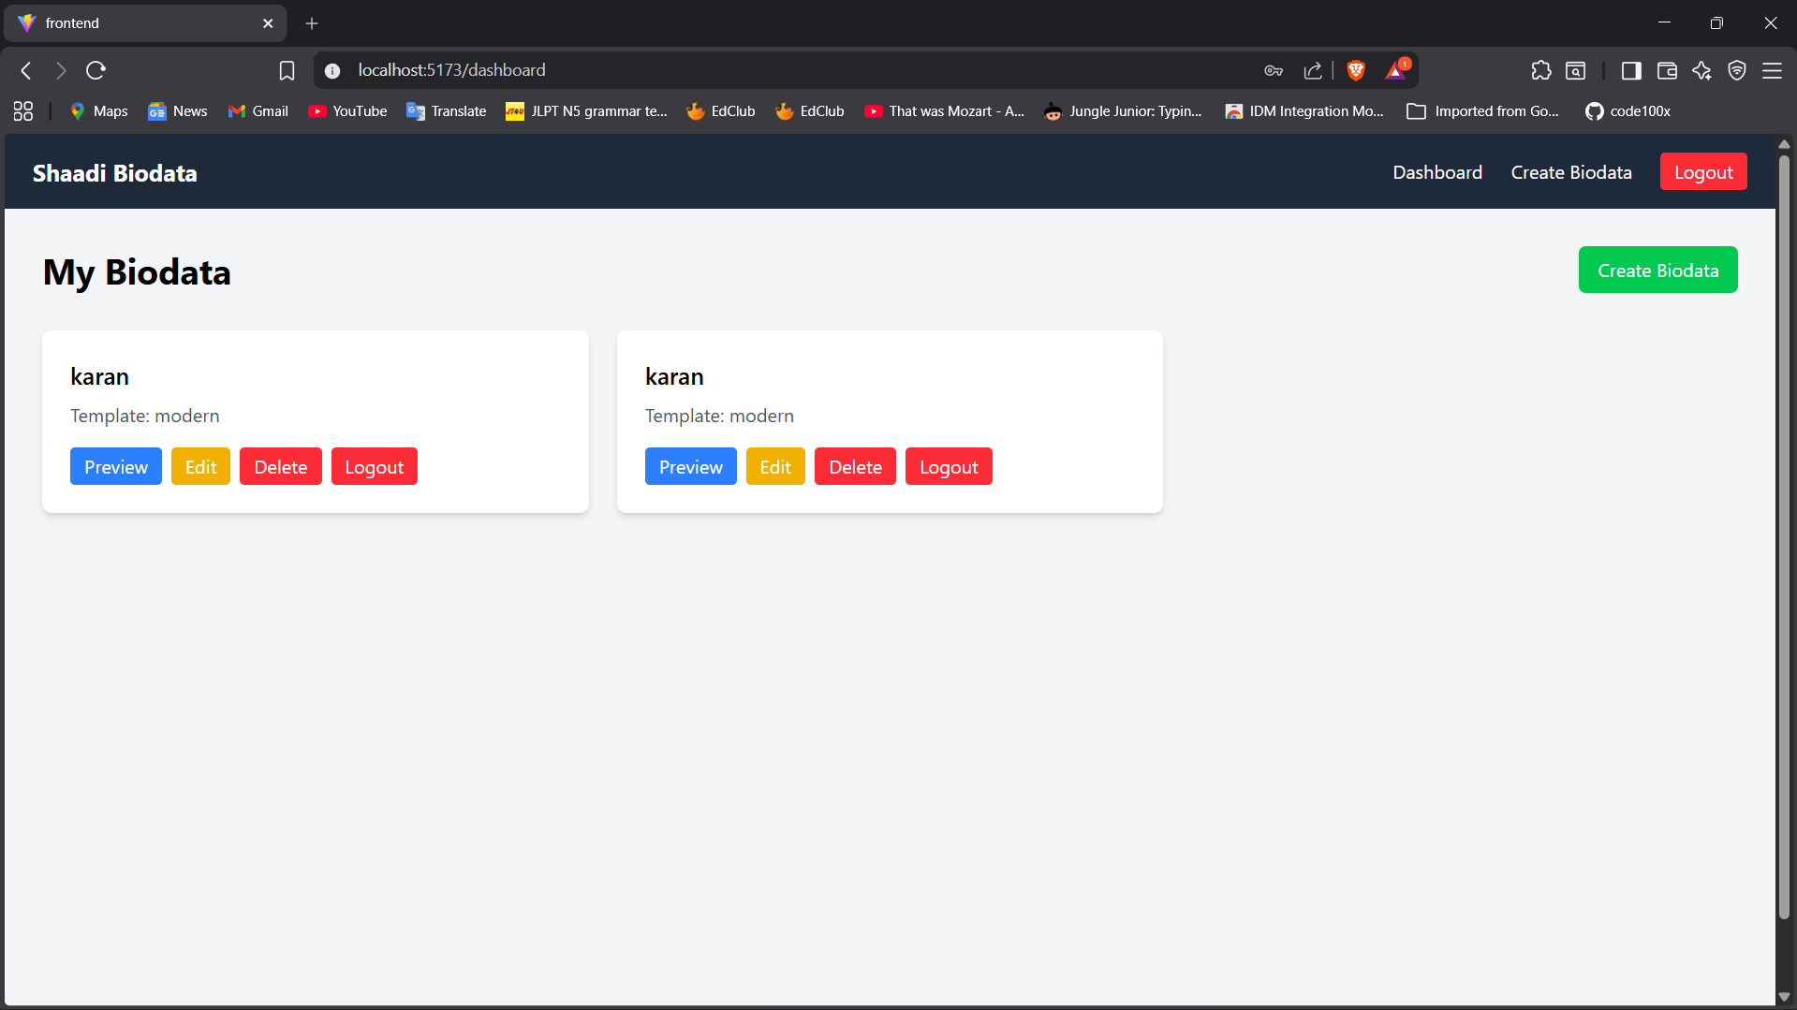This screenshot has width=1797, height=1010.
Task: Open the Shaadi Biodata home link
Action: (x=115, y=173)
